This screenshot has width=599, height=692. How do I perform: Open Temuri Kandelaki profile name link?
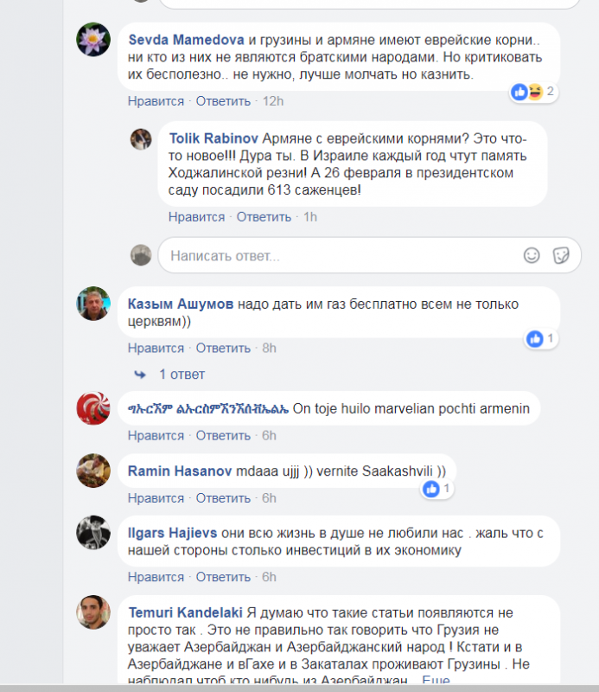[185, 612]
